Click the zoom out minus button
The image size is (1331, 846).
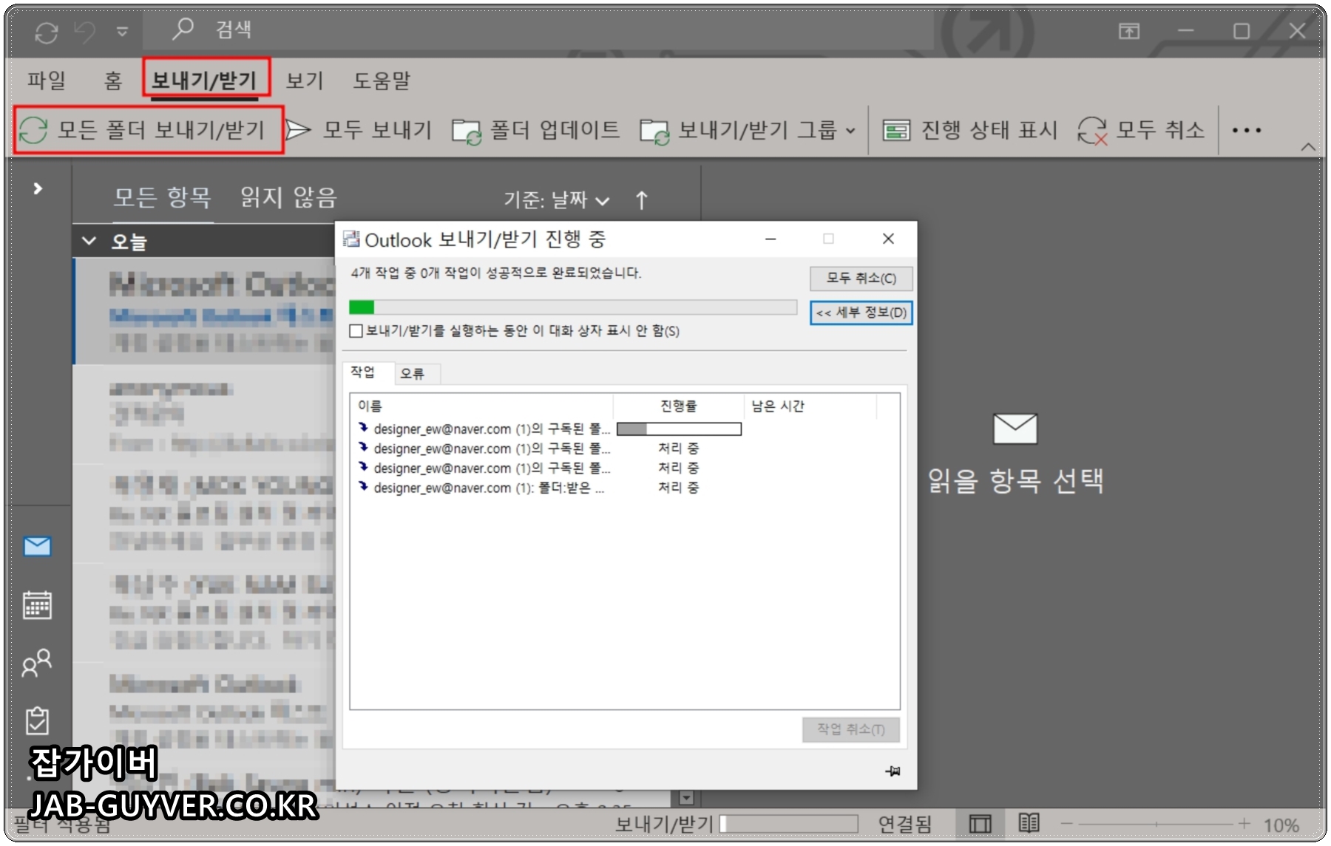[1066, 823]
